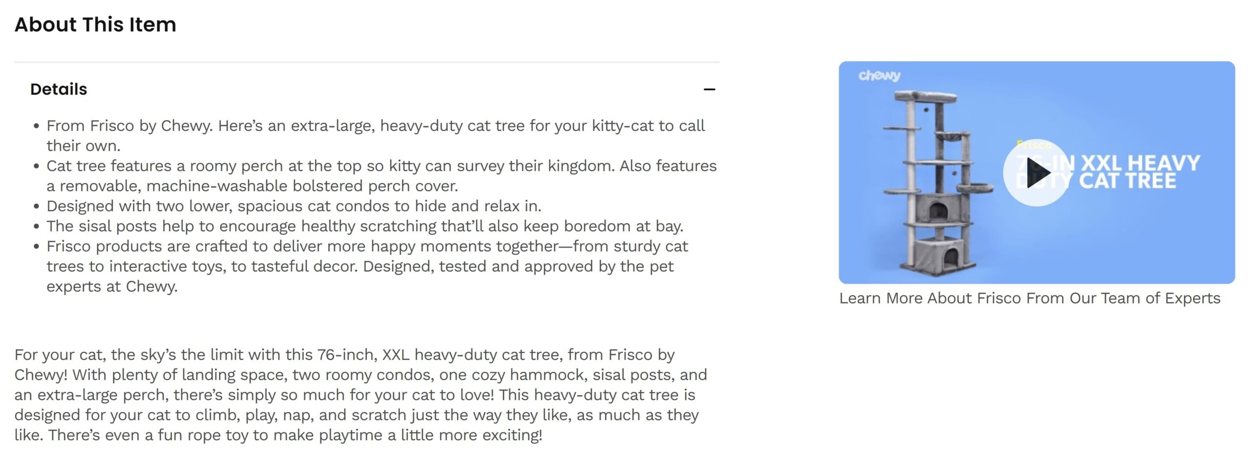
Task: Click the "experts at Chewy." line
Action: [112, 287]
